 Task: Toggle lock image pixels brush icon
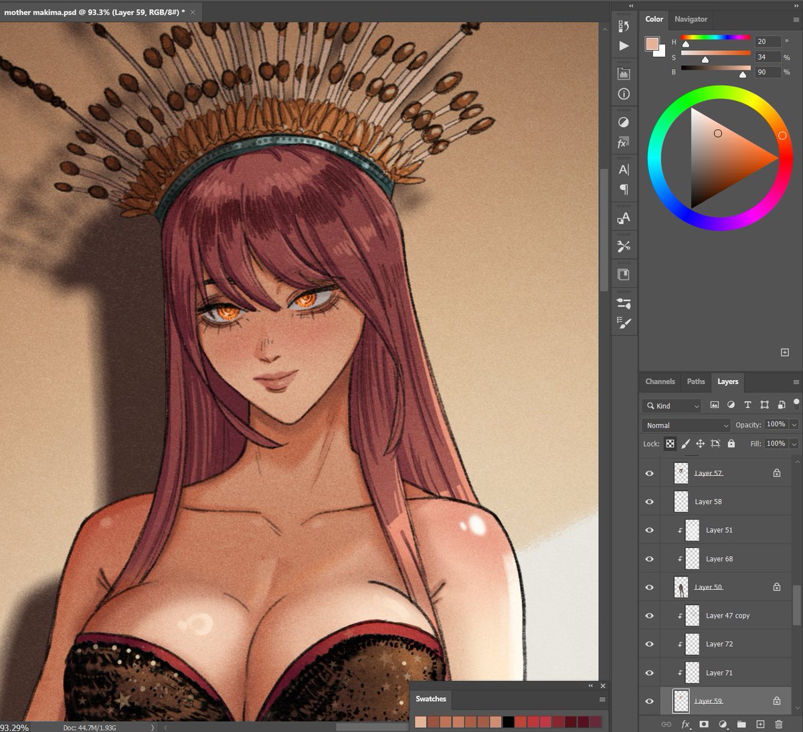685,444
